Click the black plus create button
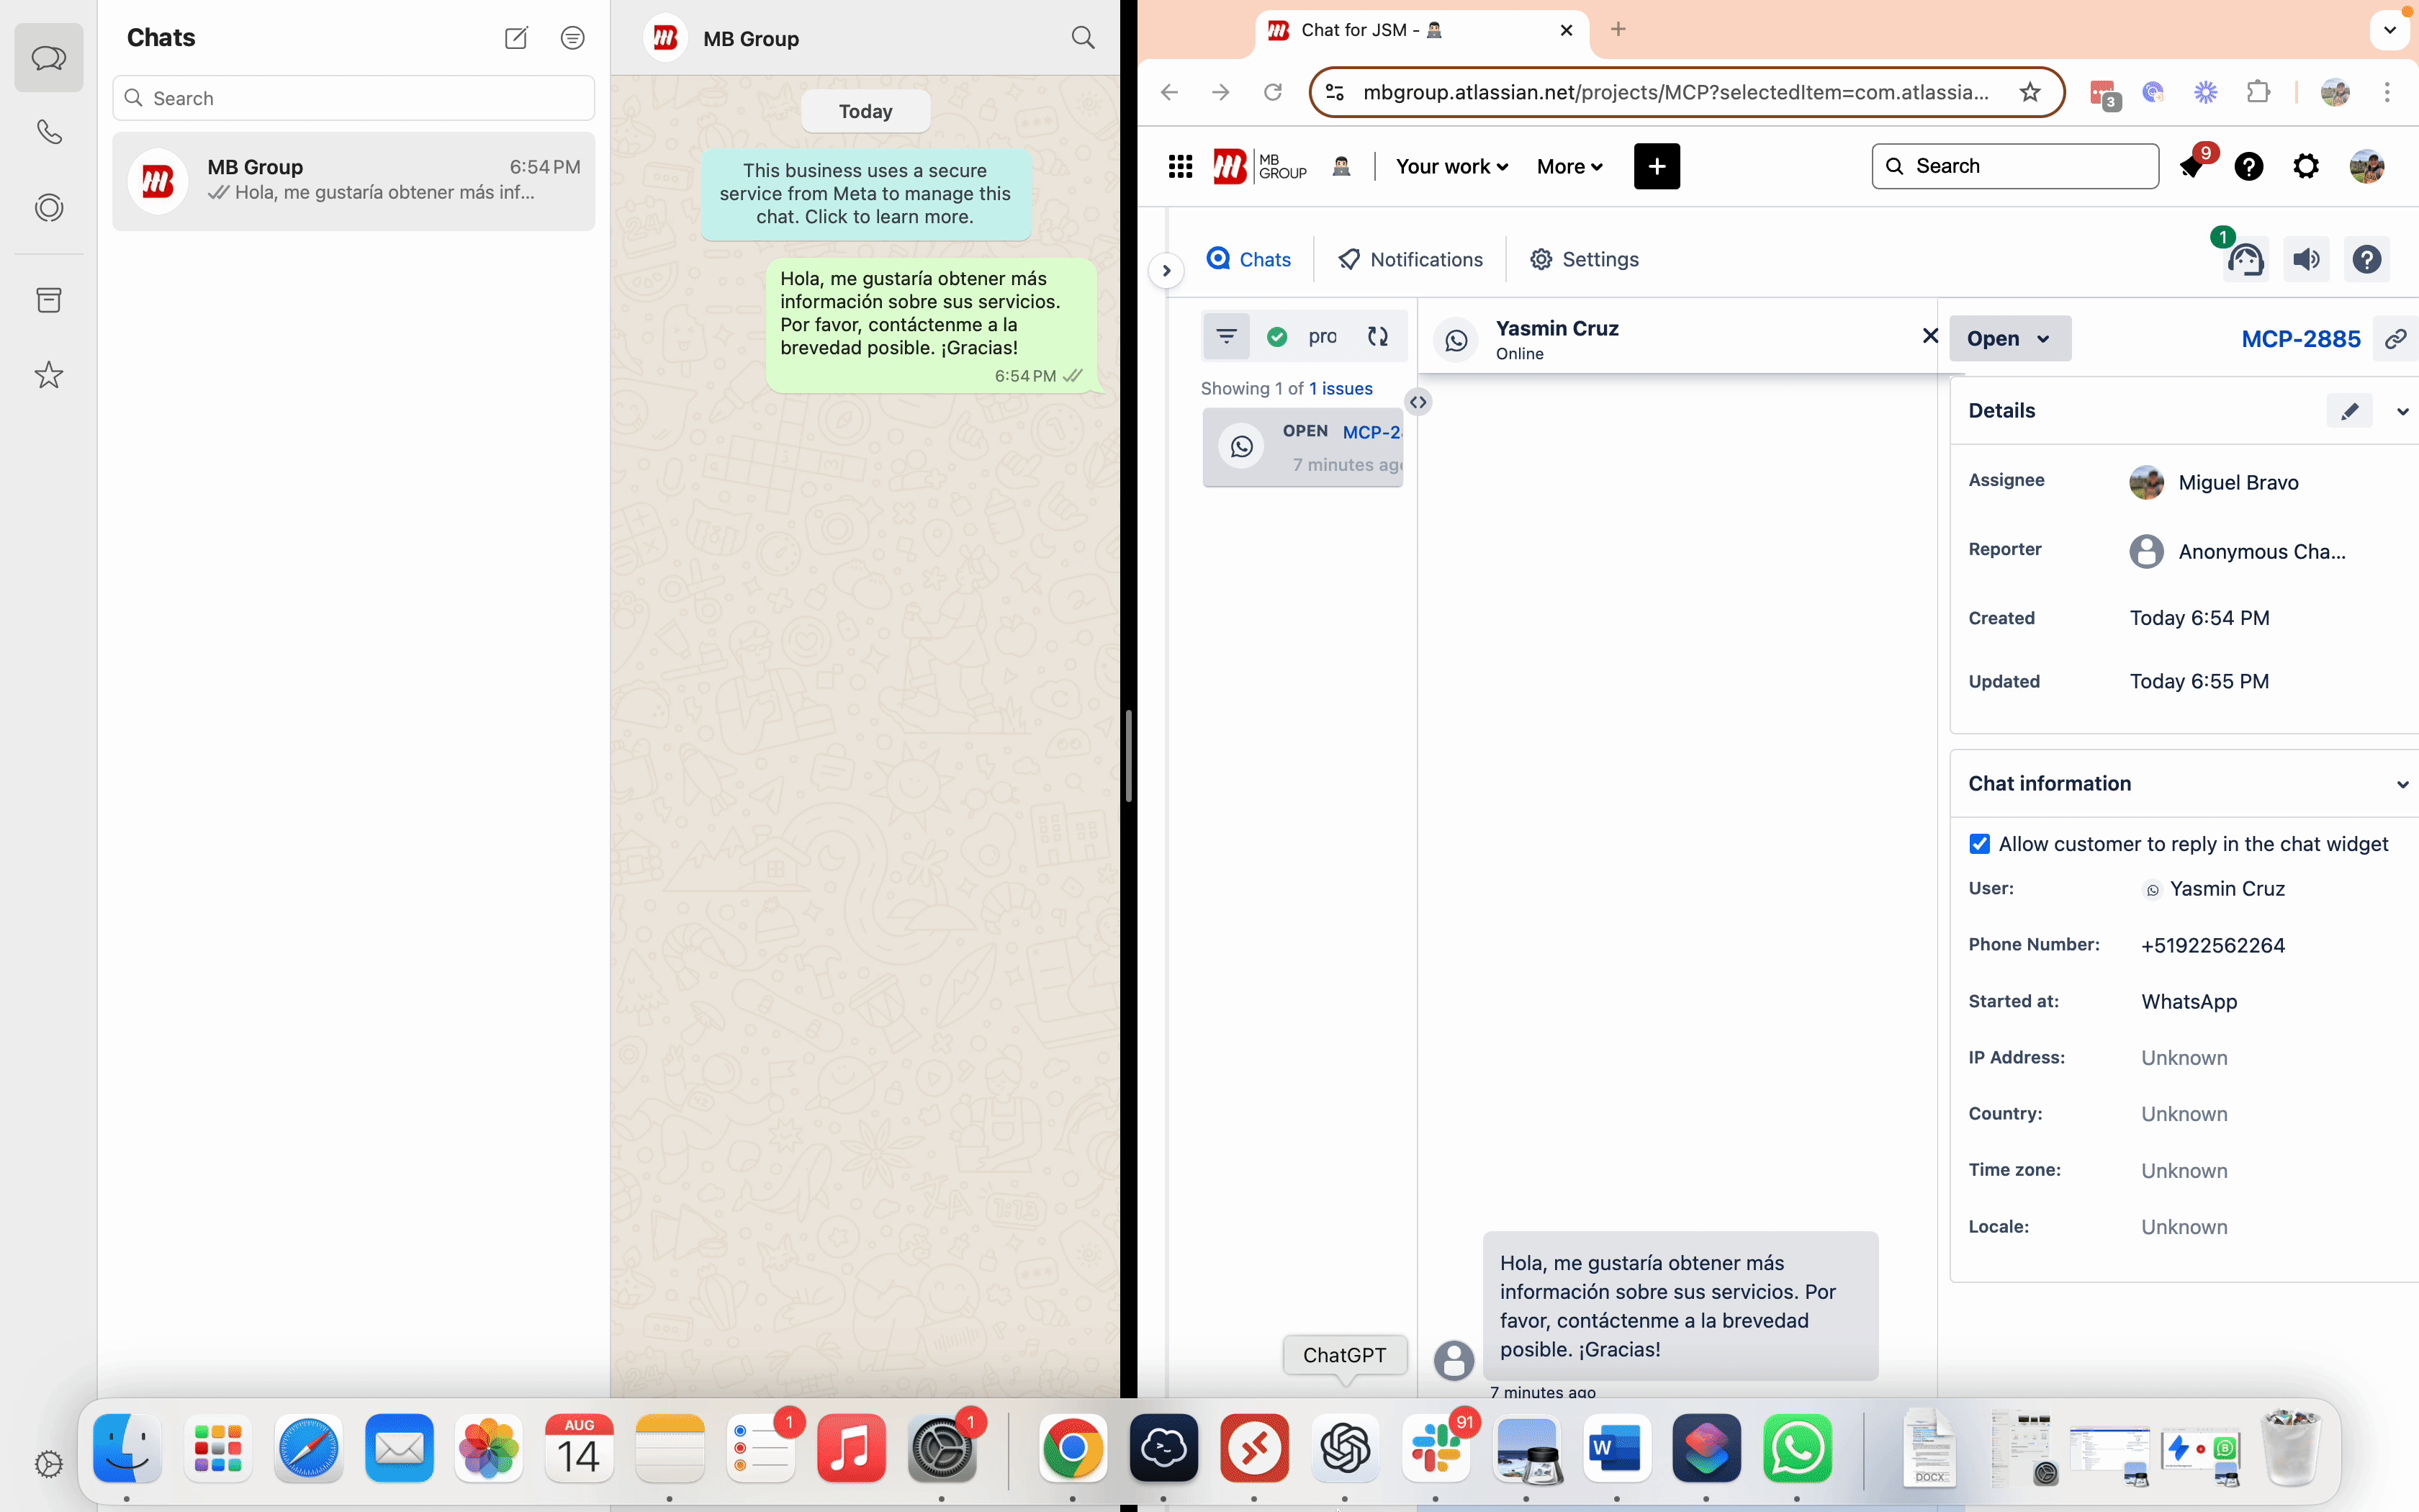2419x1512 pixels. pos(1657,167)
